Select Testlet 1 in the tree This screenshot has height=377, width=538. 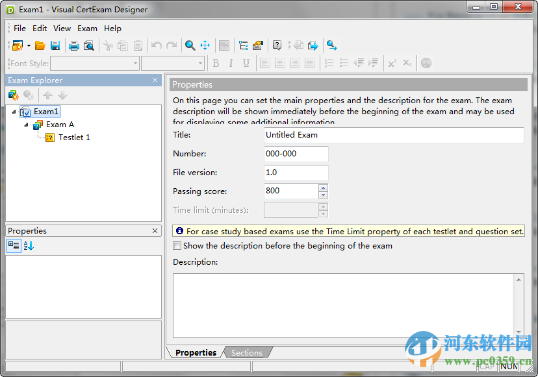point(74,138)
